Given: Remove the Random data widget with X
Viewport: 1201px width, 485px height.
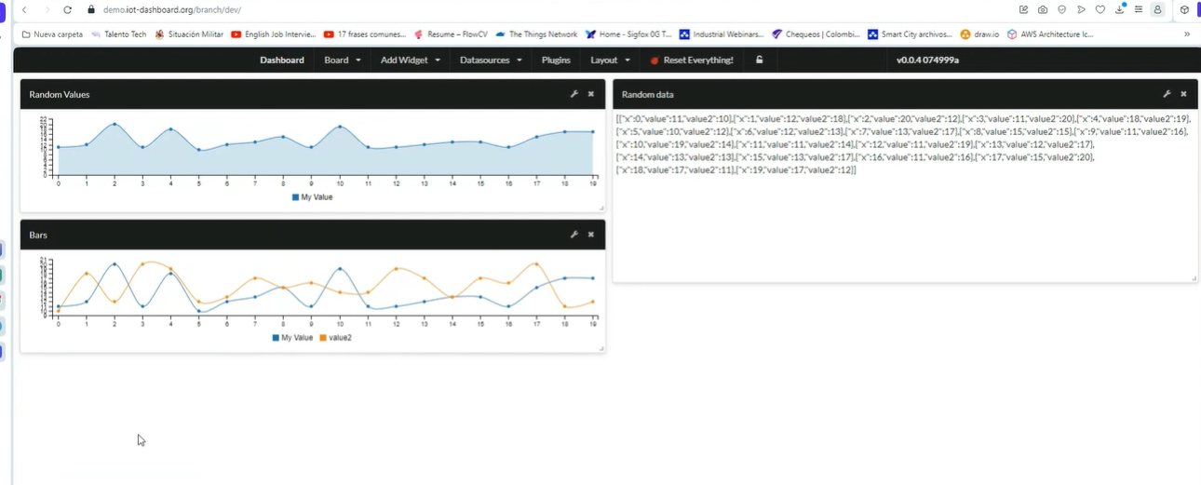Looking at the screenshot, I should click(1183, 94).
